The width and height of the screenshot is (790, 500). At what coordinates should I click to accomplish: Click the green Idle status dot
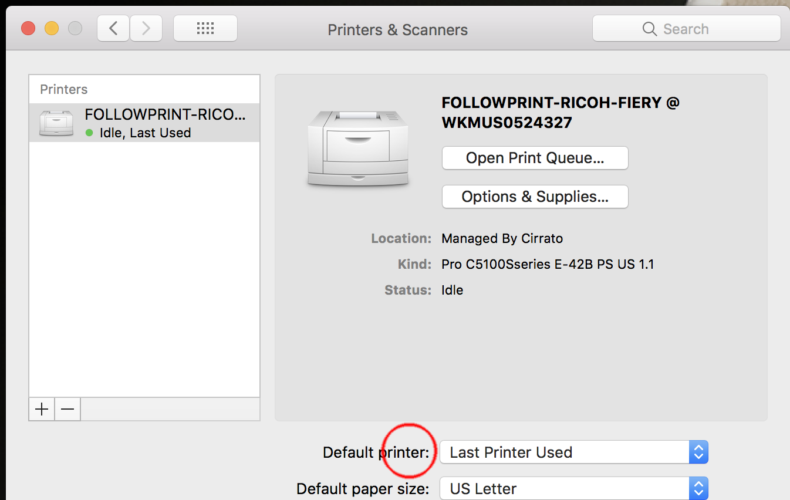coord(89,133)
